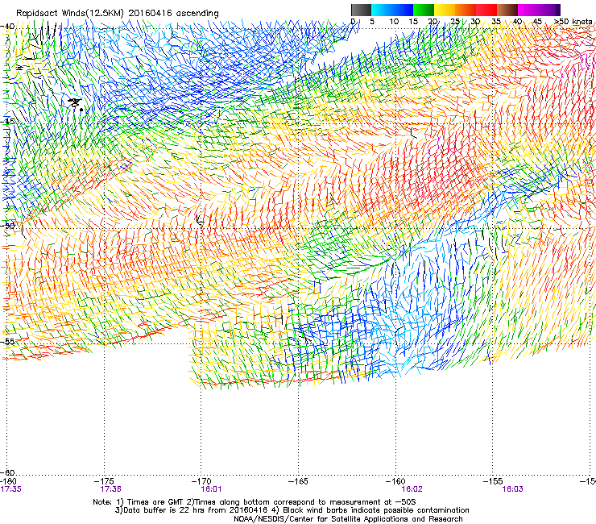This screenshot has height=524, width=596.
Task: Click the 'NOAA/NESDIS/Center for Satellite Applications and Research' credit
Action: [x=348, y=519]
